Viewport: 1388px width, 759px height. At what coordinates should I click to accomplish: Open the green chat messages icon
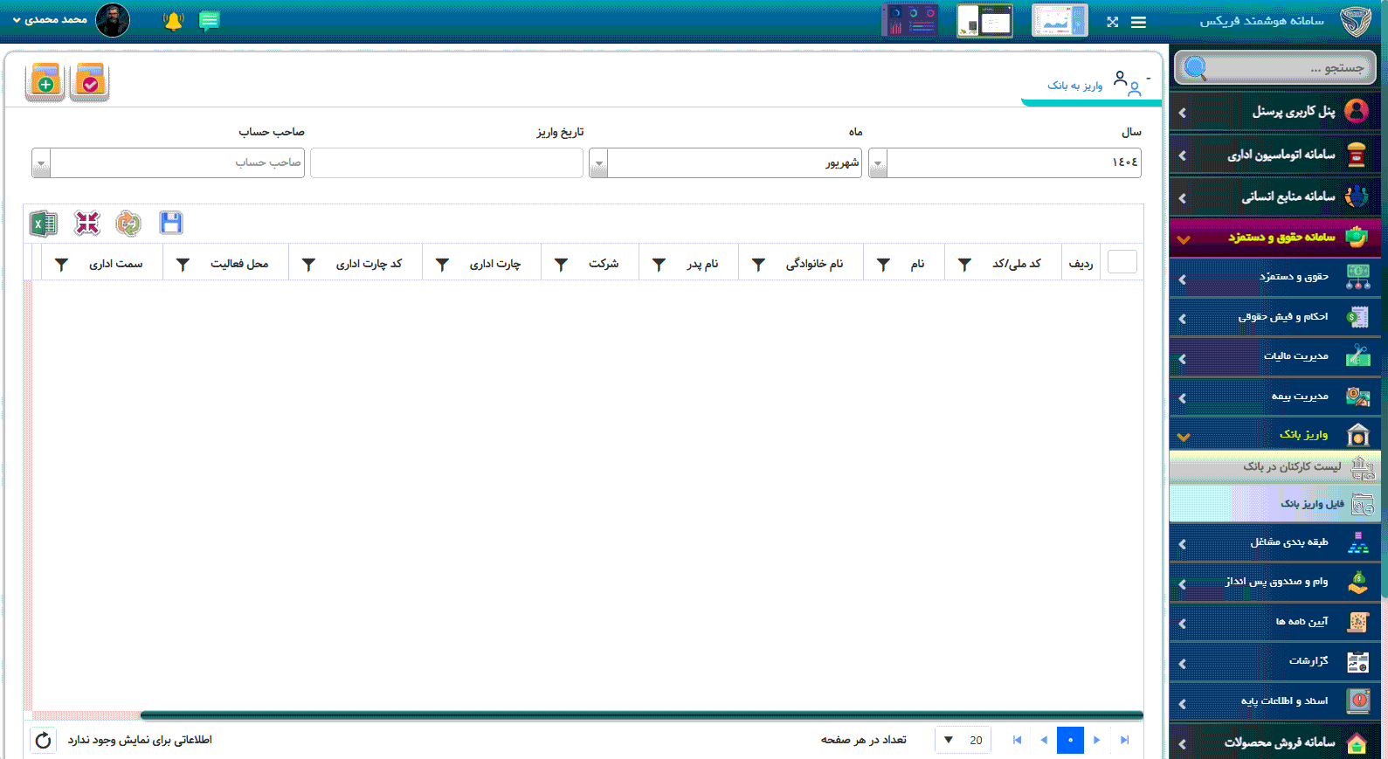(210, 21)
